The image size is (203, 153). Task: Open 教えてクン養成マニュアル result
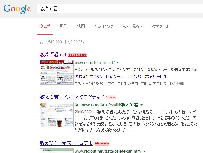[x=66, y=143]
